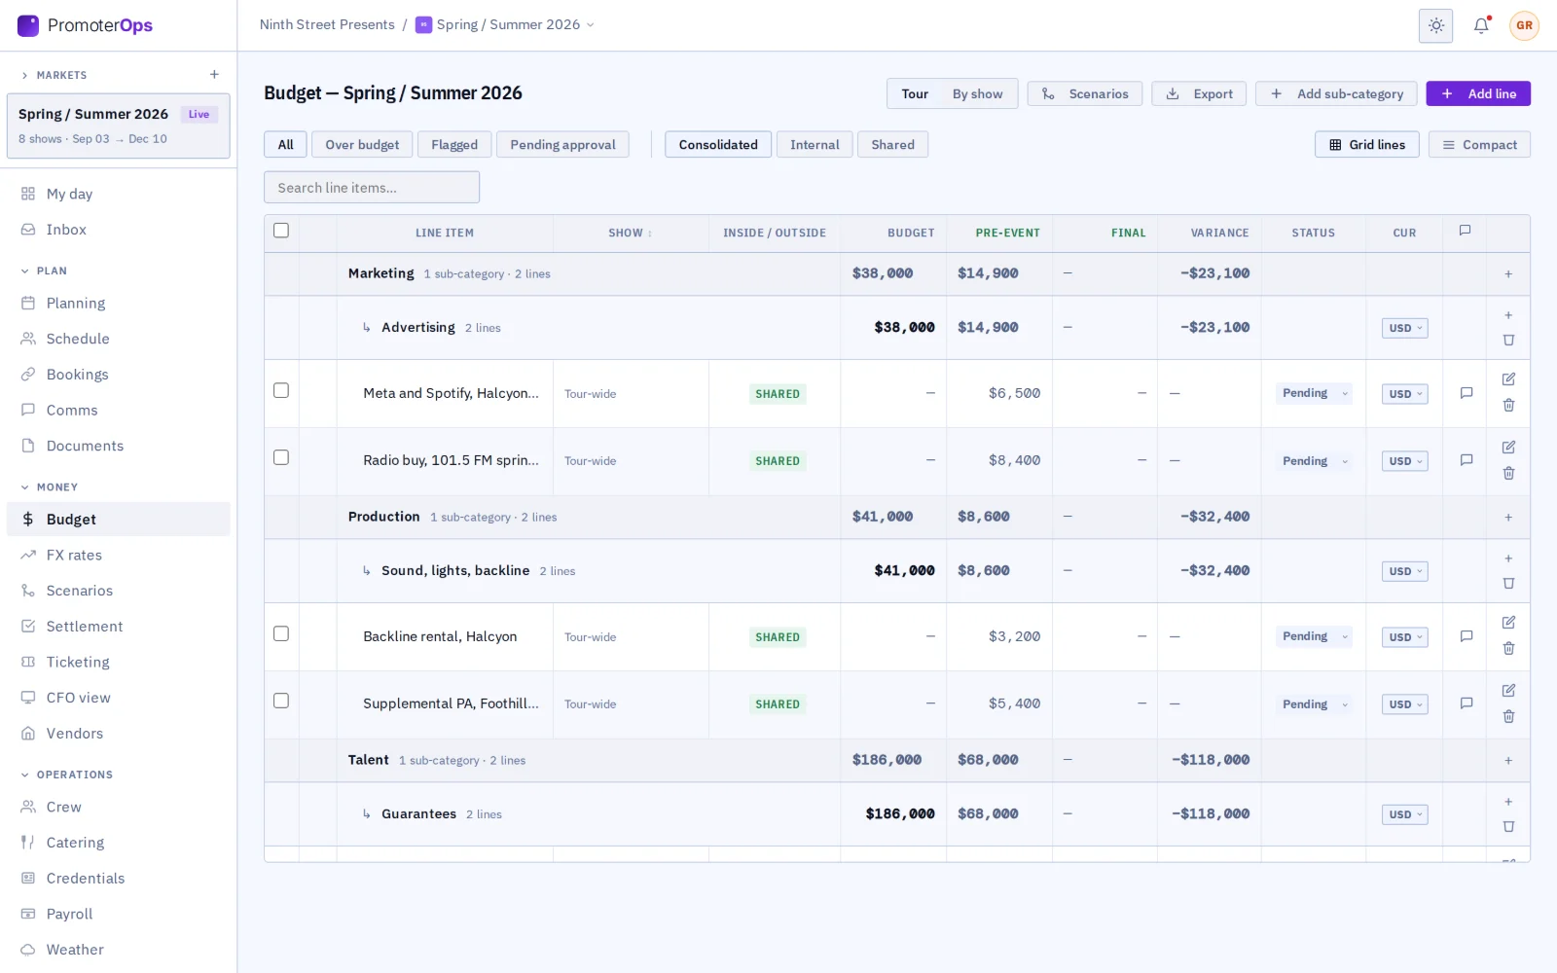Collapse the Money sidebar section
Viewport: 1557px width, 973px height.
(49, 486)
